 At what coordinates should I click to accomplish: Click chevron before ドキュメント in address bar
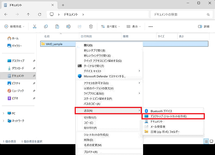tap(59, 14)
